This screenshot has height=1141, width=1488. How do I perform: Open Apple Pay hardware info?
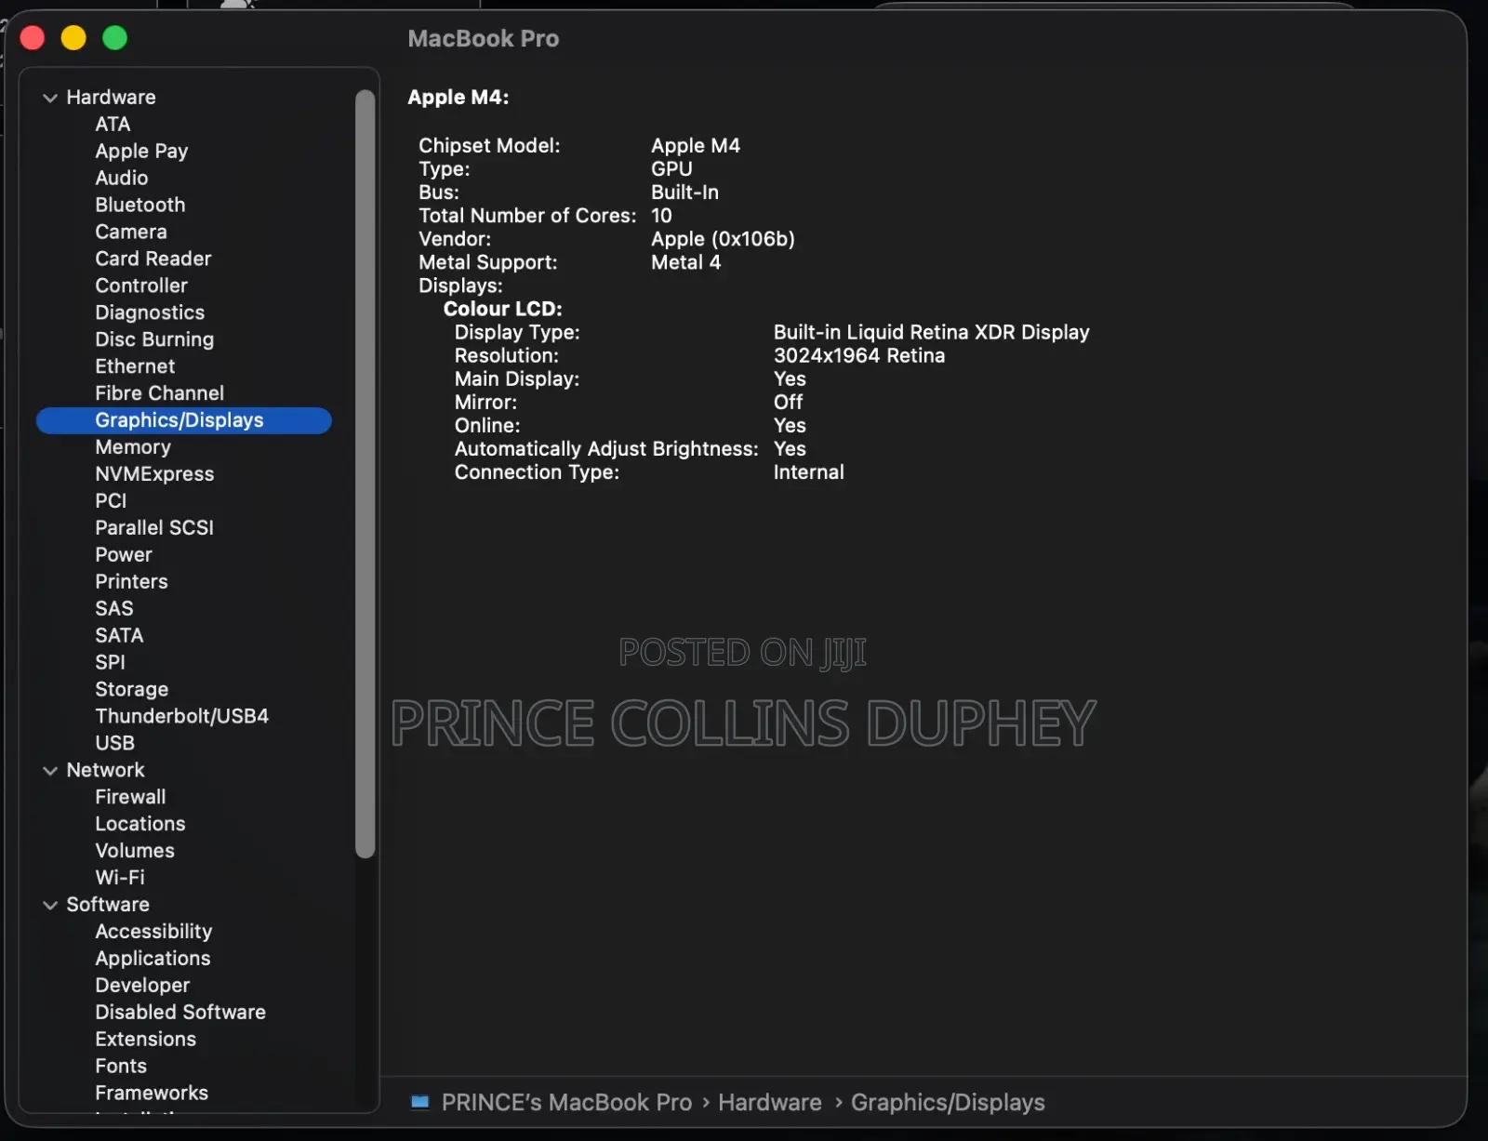[141, 151]
